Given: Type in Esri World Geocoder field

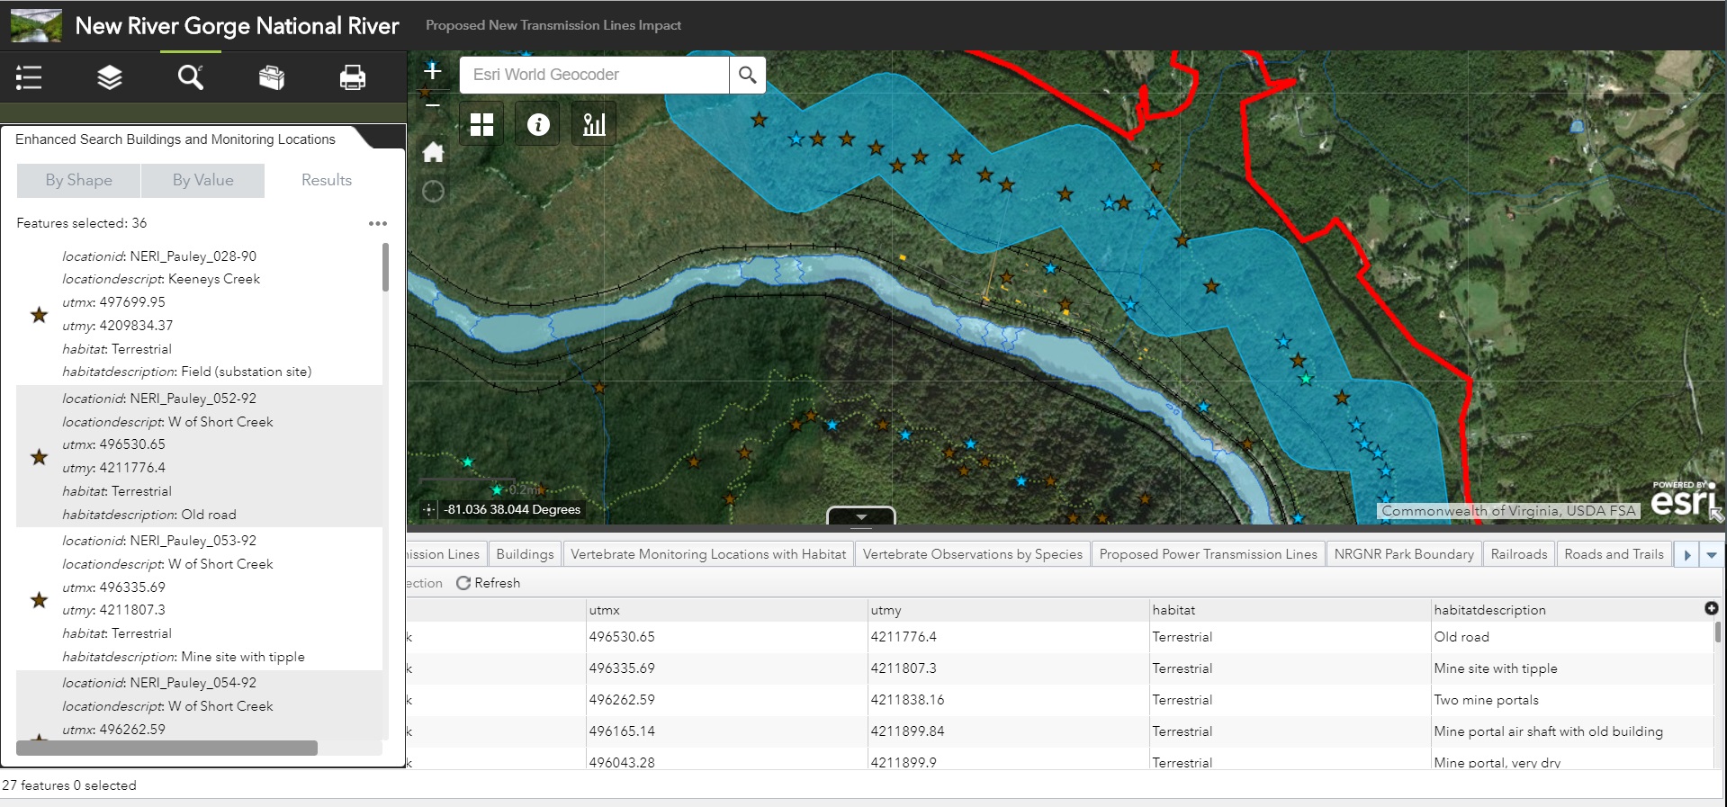Looking at the screenshot, I should [594, 75].
